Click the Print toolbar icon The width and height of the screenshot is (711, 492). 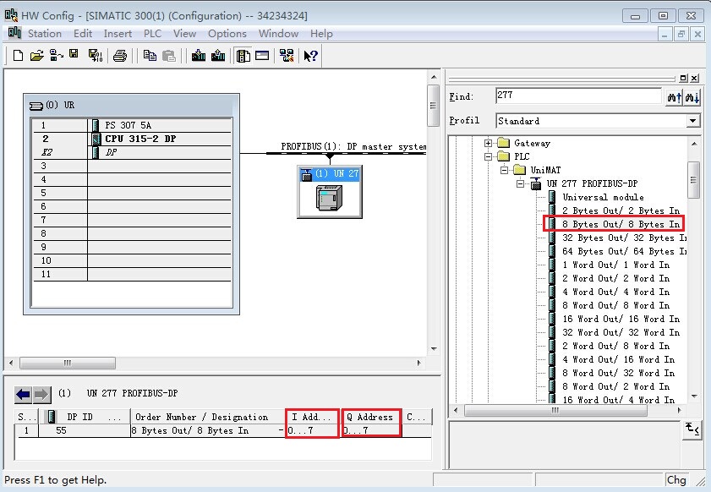pos(120,56)
